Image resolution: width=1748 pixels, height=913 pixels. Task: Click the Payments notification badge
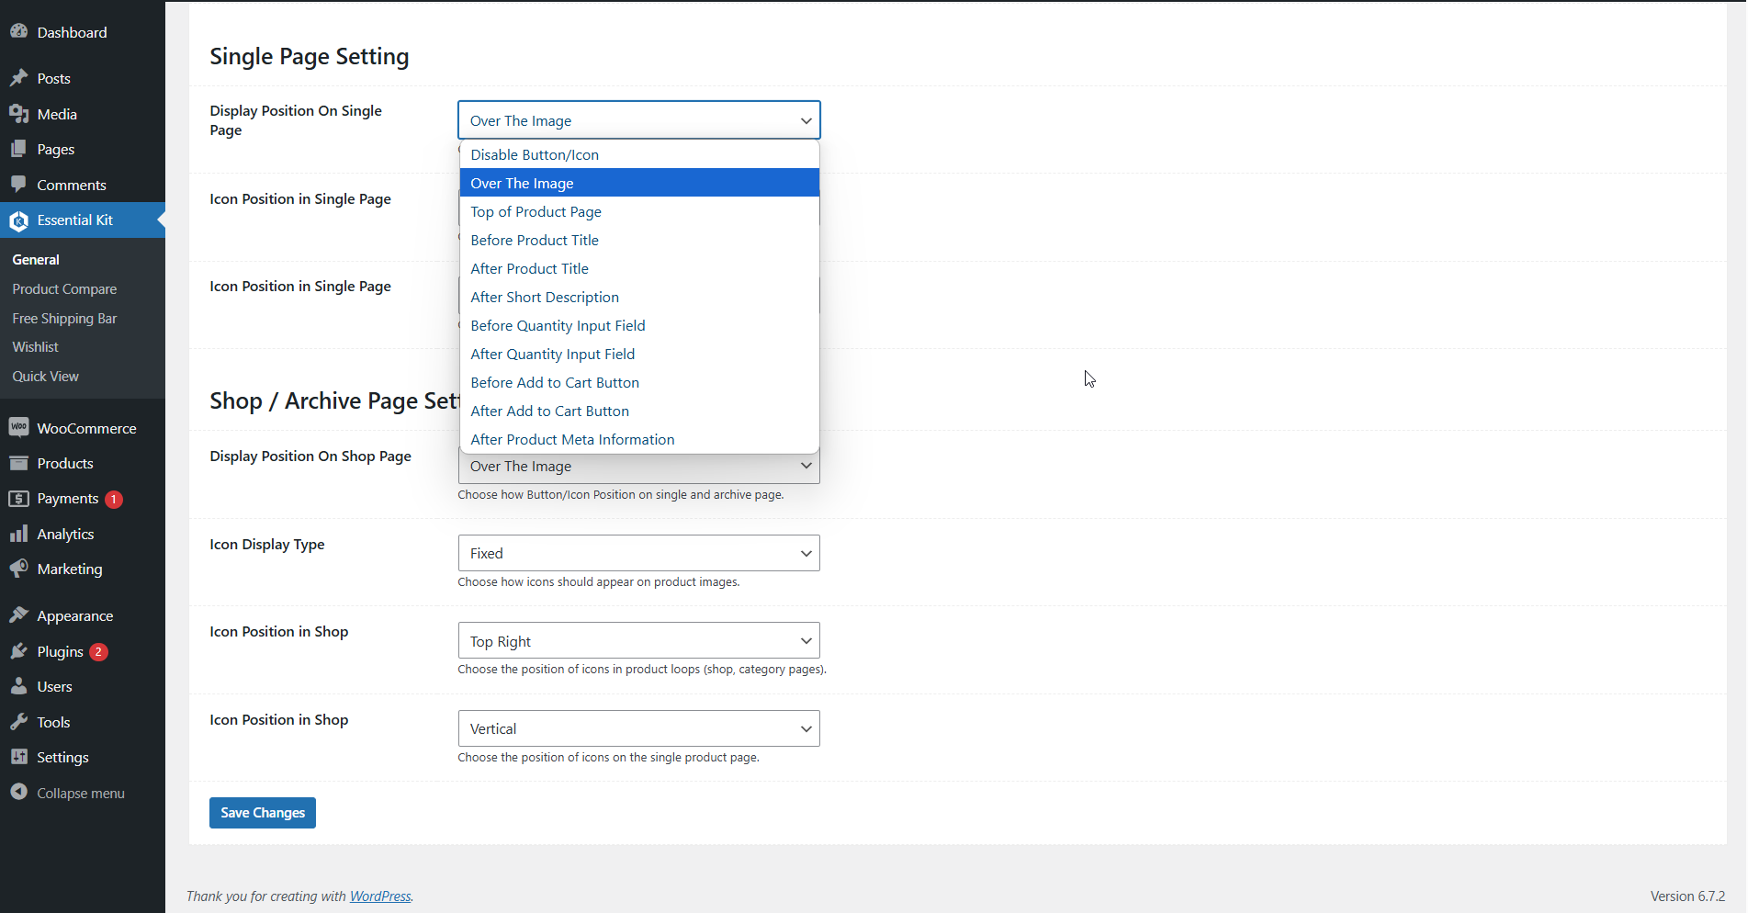point(114,500)
